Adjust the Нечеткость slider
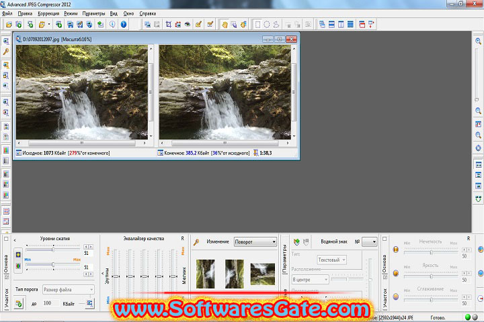Screen dimensions: 484x322 point(431,252)
